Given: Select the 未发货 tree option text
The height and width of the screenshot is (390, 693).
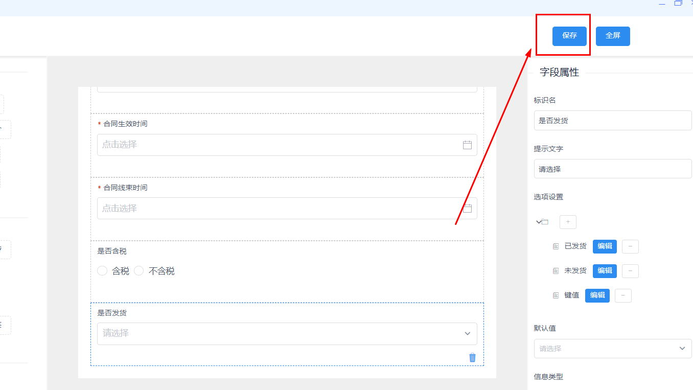Looking at the screenshot, I should (575, 271).
